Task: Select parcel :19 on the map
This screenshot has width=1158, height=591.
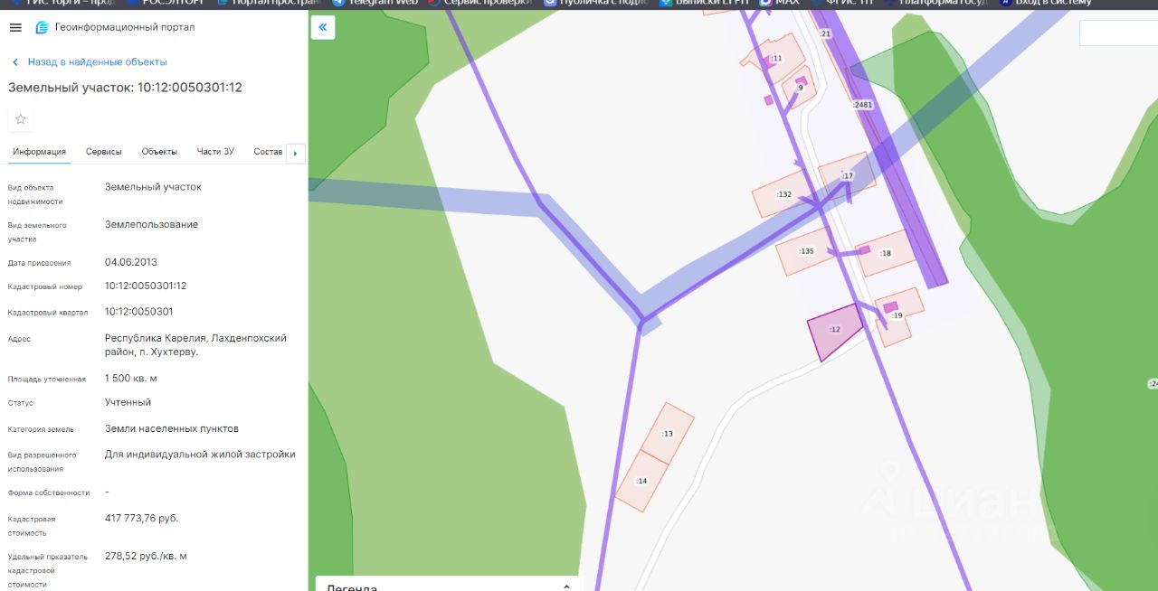Action: (x=897, y=315)
